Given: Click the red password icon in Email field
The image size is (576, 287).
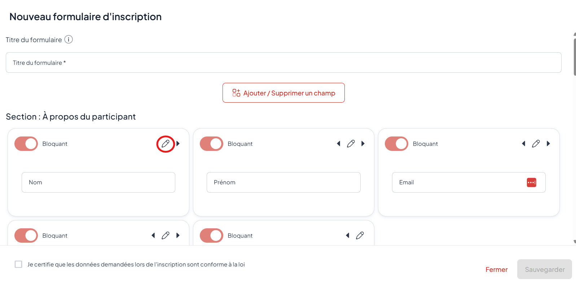Looking at the screenshot, I should coord(531,183).
